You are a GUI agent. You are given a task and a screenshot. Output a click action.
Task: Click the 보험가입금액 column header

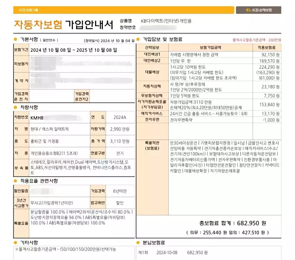pyautogui.click(x=211, y=47)
